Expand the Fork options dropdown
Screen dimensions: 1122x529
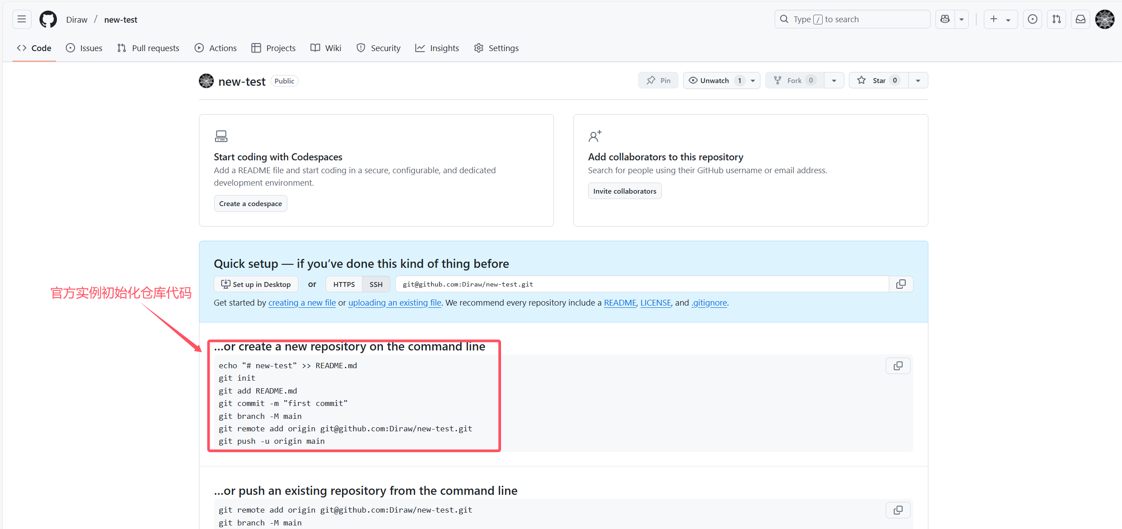click(x=834, y=80)
